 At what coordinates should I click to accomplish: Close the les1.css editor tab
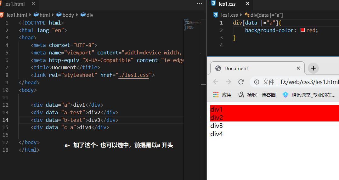point(248,4)
